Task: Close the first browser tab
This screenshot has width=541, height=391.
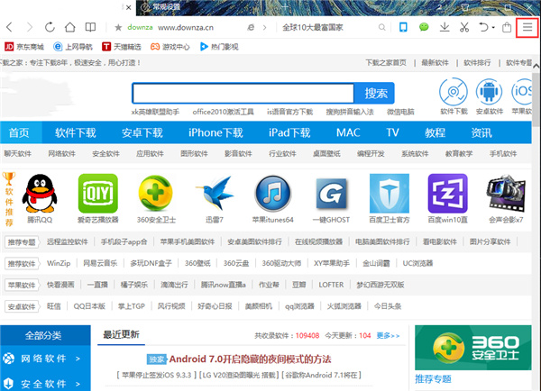Action: coord(128,7)
